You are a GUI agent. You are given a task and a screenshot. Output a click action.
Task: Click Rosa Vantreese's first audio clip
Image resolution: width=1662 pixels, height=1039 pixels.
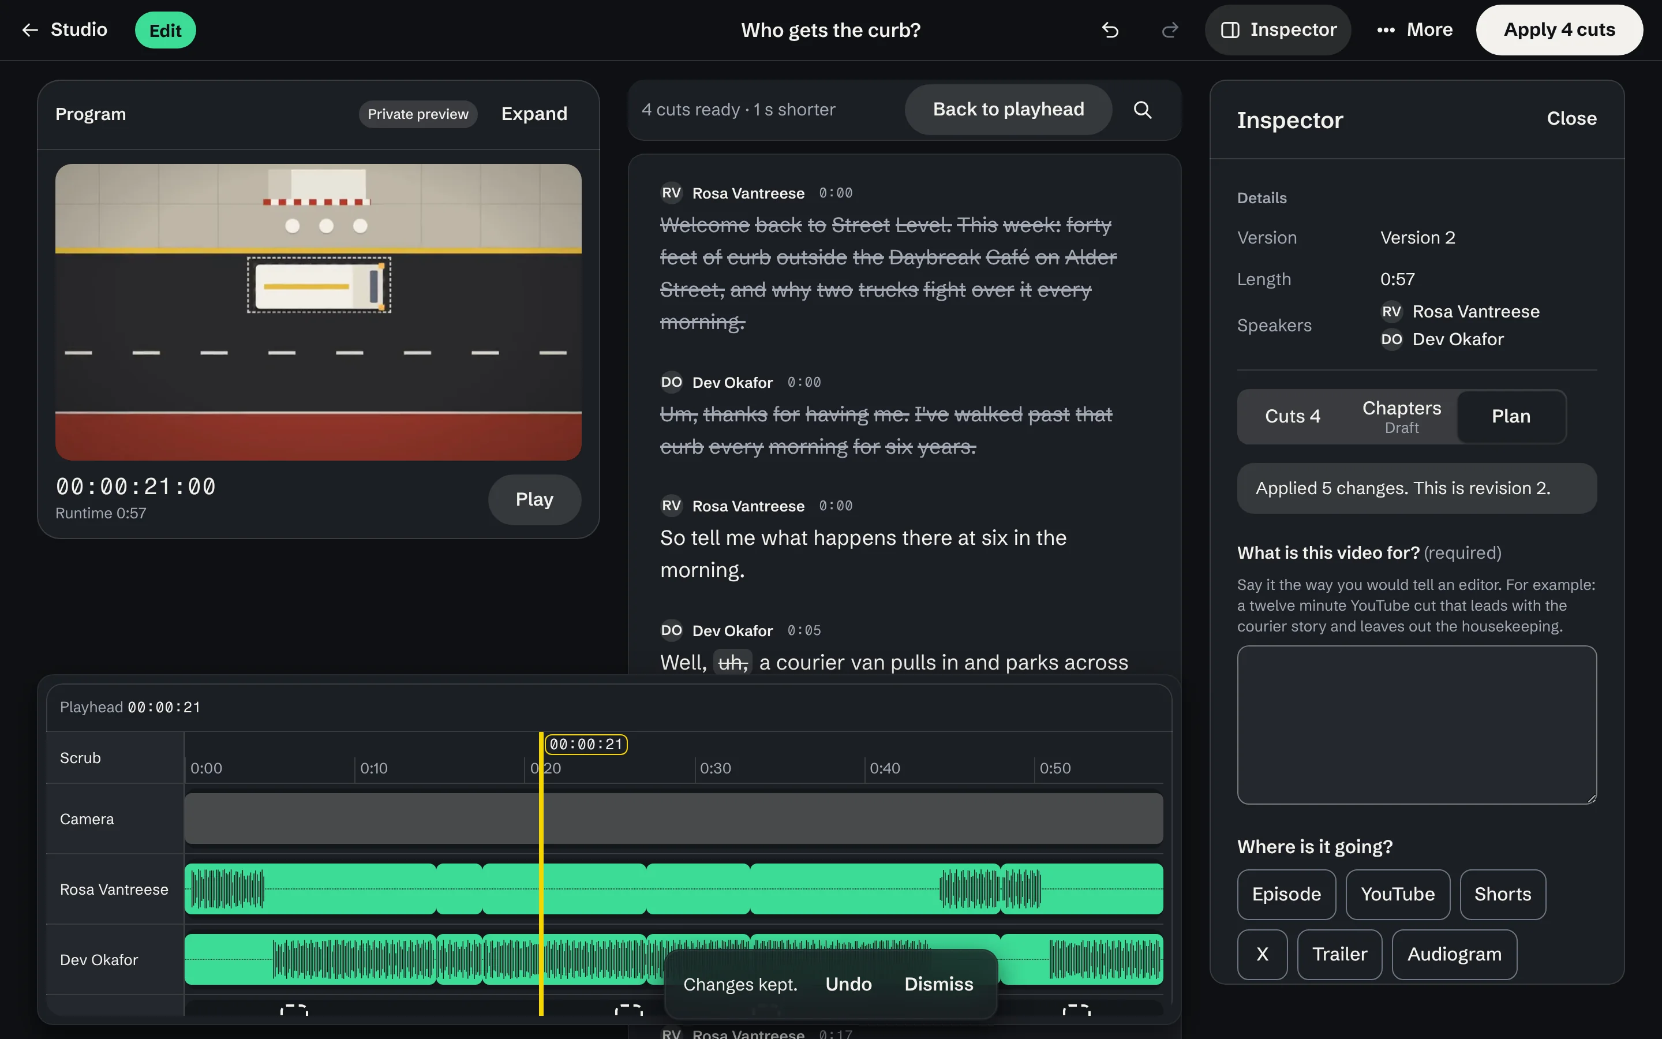point(310,889)
